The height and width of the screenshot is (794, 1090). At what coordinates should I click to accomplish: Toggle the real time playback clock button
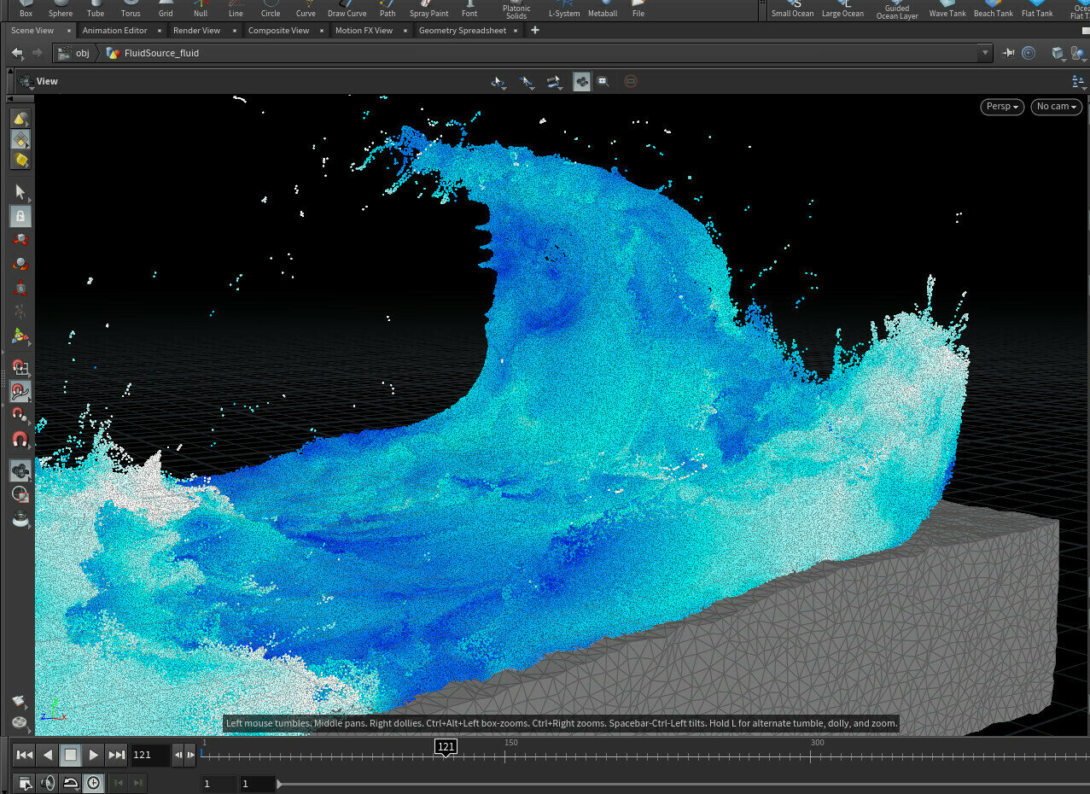pyautogui.click(x=92, y=783)
